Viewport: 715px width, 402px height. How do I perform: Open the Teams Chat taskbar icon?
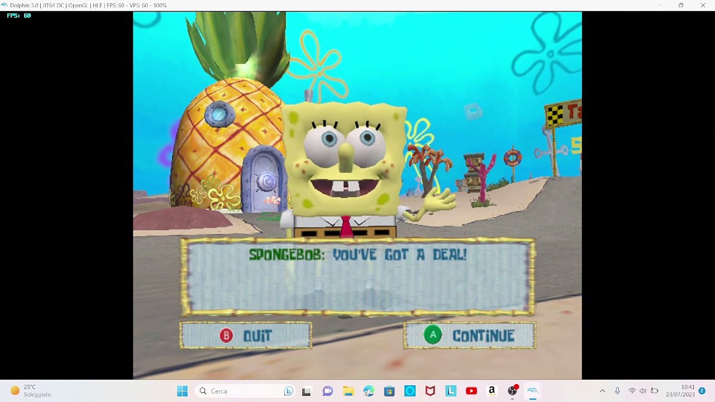point(327,391)
